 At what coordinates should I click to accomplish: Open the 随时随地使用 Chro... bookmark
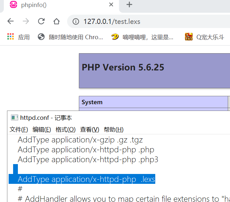70,37
